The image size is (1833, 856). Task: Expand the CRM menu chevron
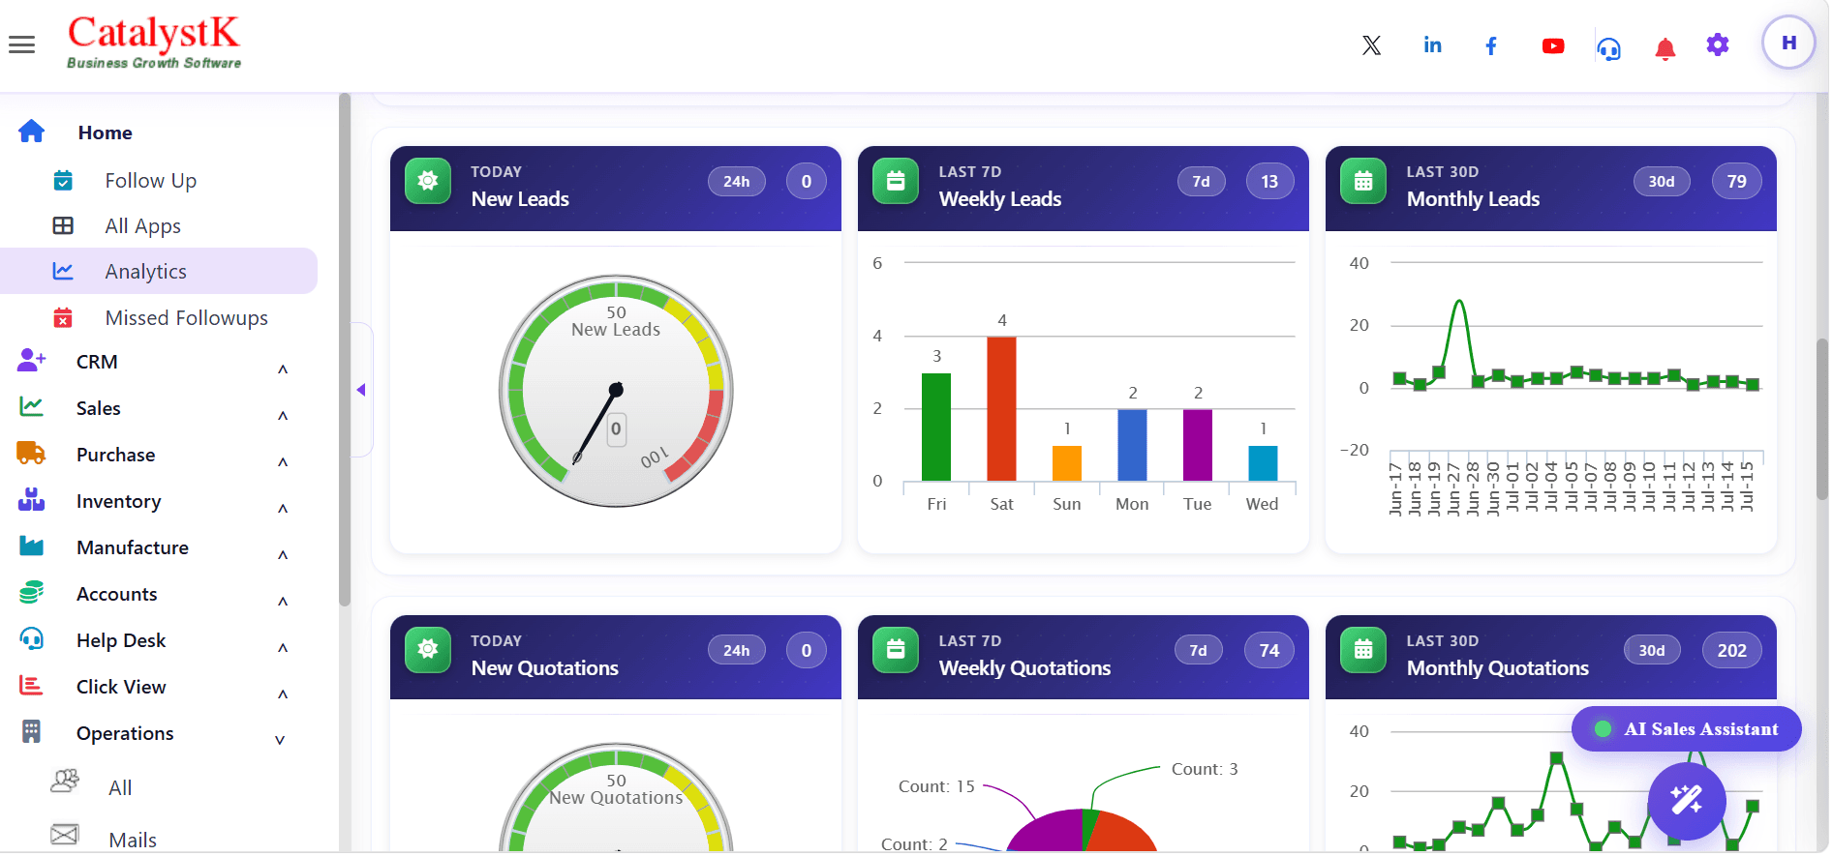282,369
